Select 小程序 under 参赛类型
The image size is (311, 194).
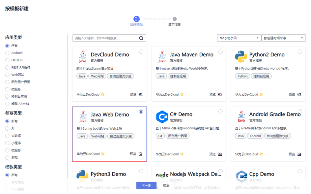coord(7,143)
